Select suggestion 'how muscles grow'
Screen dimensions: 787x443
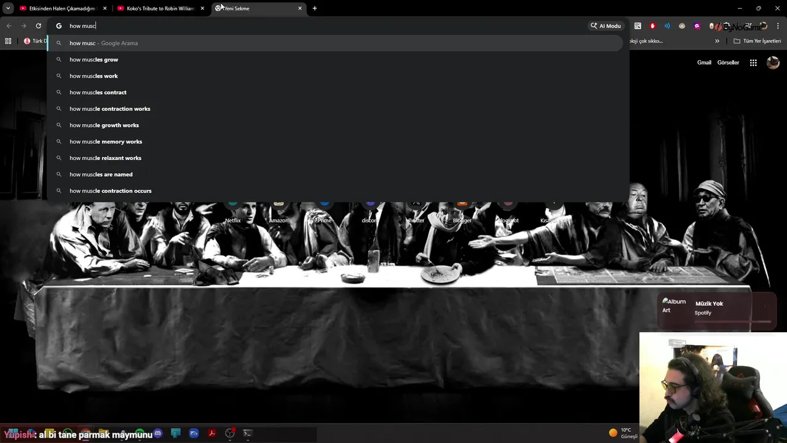pos(335,60)
